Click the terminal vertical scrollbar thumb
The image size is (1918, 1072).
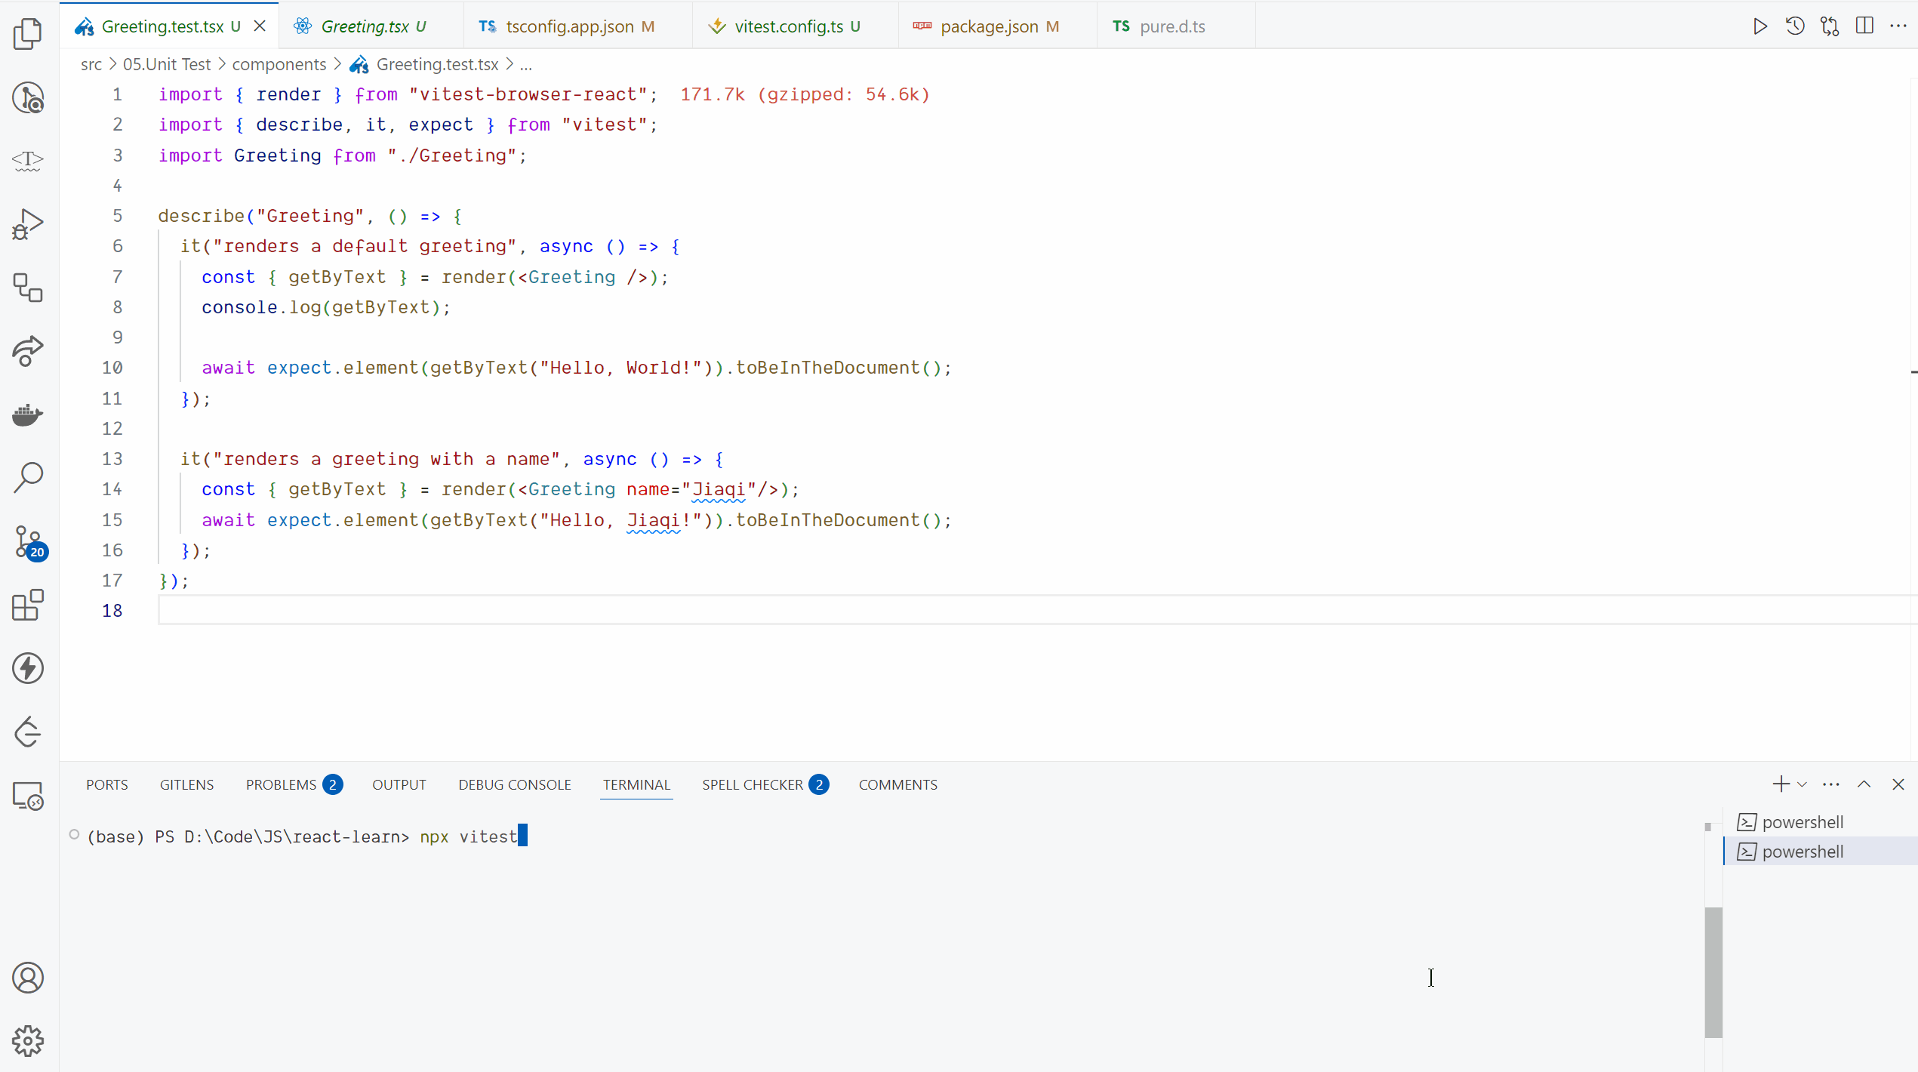click(x=1713, y=972)
